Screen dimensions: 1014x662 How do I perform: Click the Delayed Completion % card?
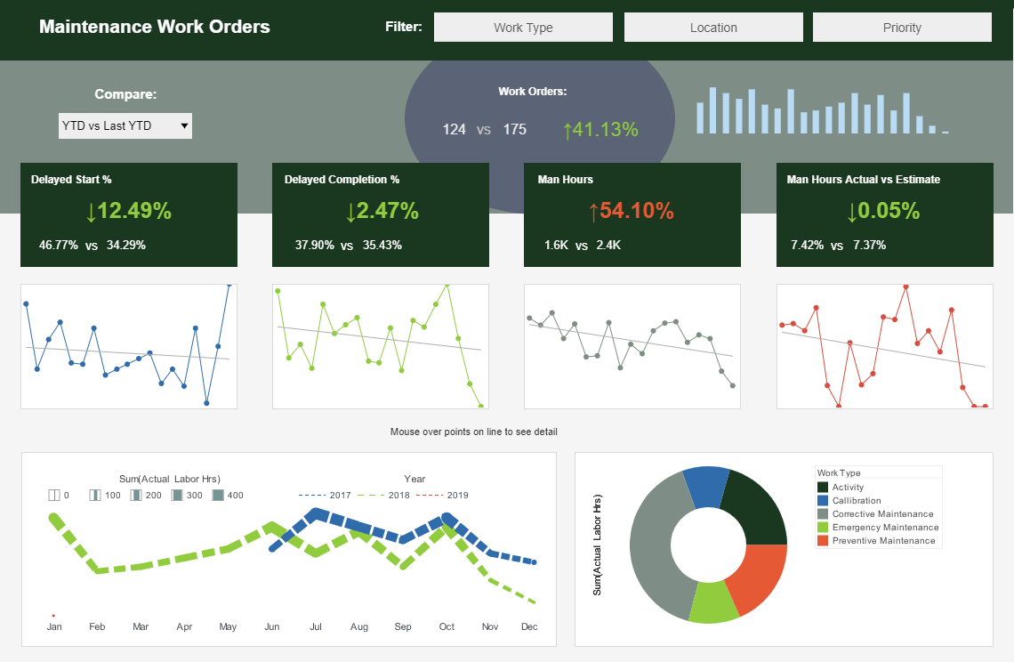pyautogui.click(x=381, y=214)
